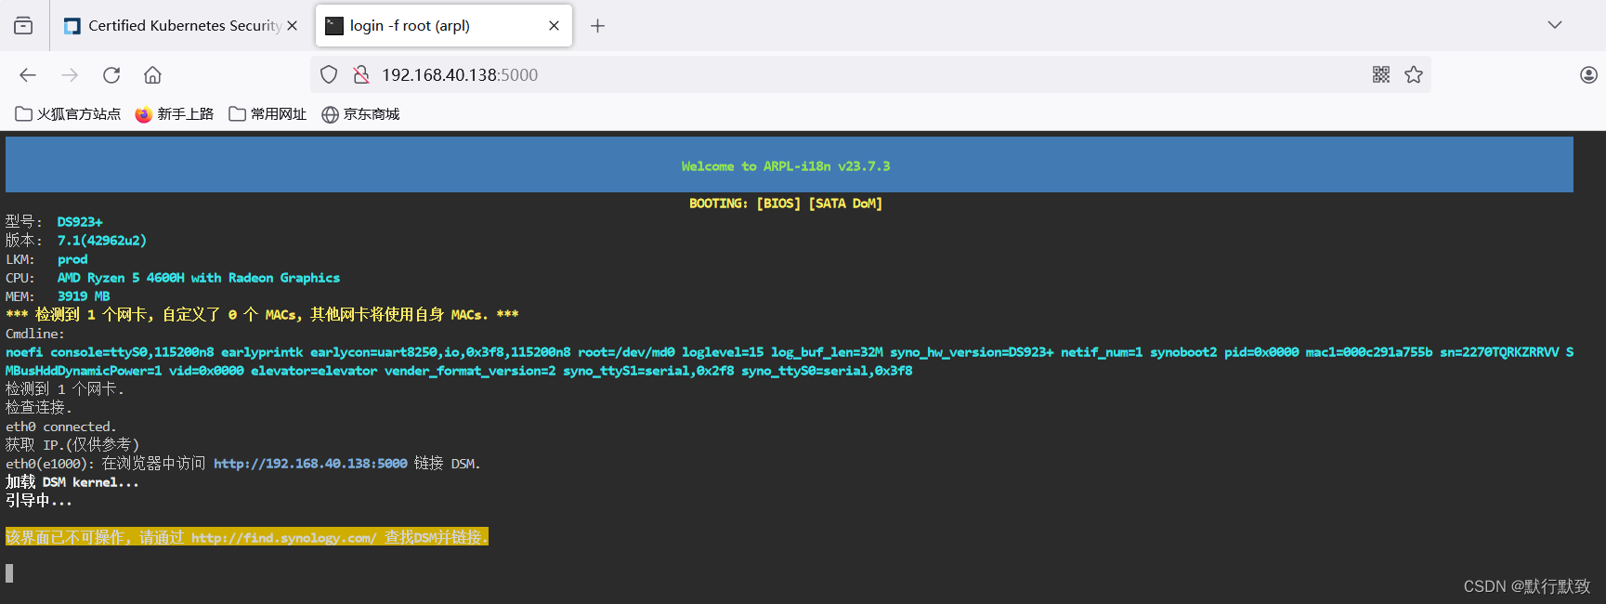Go back to previous page

(x=28, y=74)
